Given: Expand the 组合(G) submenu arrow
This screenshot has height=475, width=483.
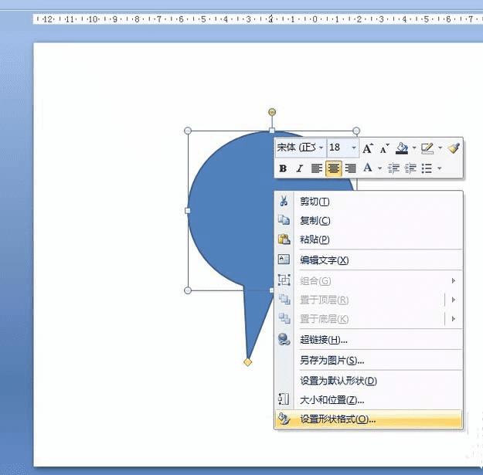Looking at the screenshot, I should click(454, 280).
